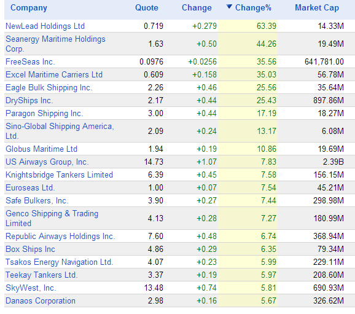This screenshot has width=355, height=314.
Task: Select the +1.07 change value
Action: [207, 162]
